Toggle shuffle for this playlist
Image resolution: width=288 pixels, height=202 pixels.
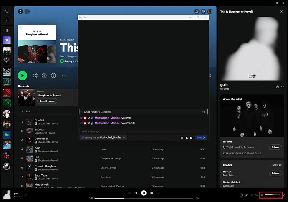(35, 76)
